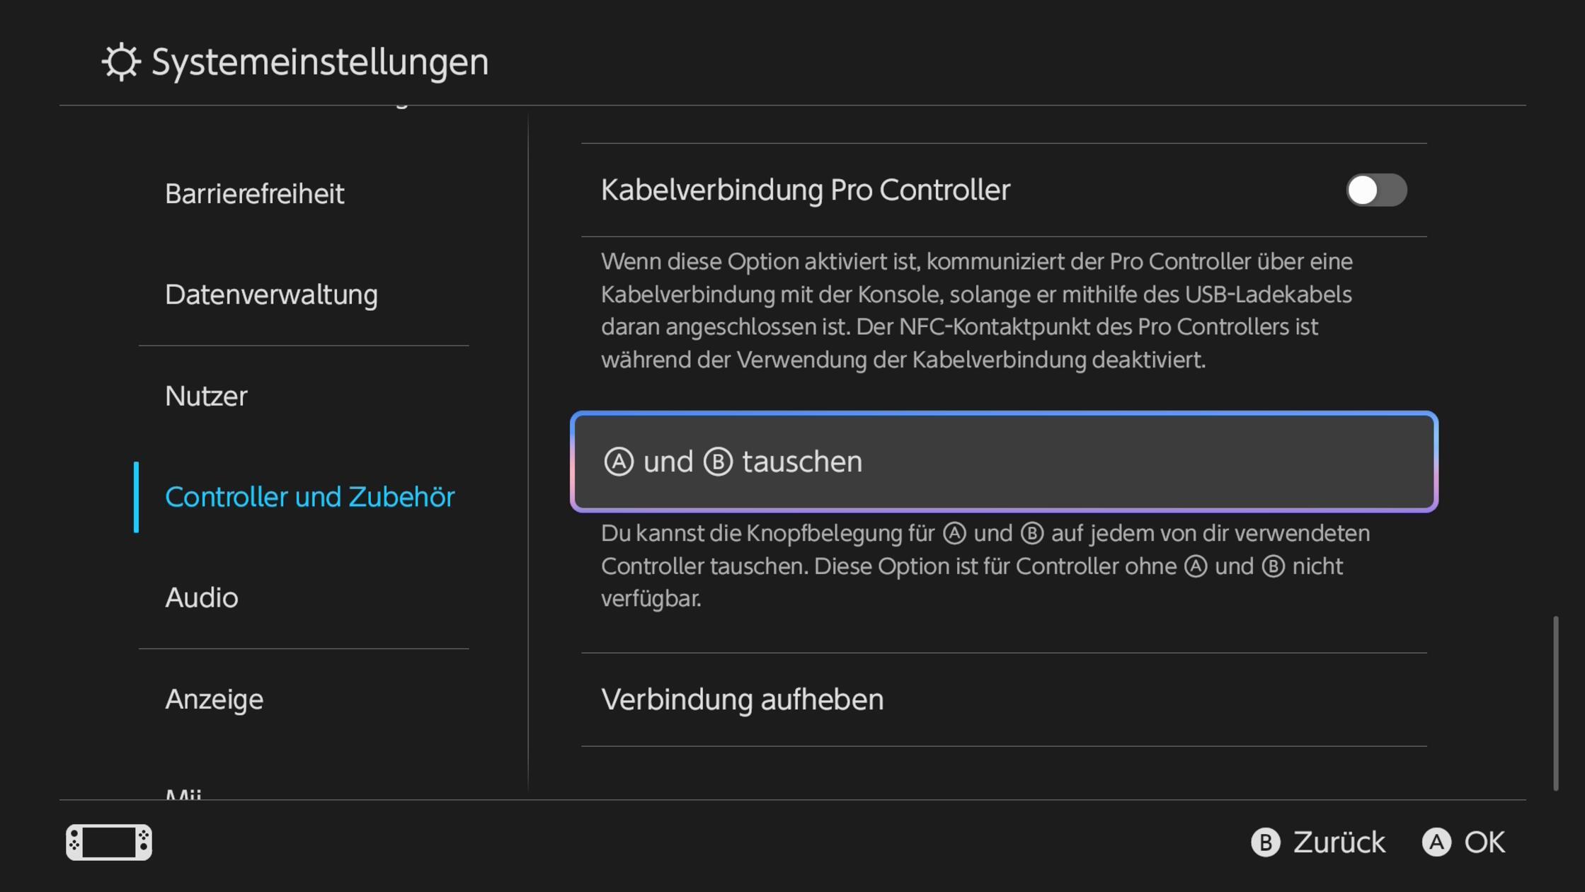
Task: Open the Anzeige section
Action: 214,699
